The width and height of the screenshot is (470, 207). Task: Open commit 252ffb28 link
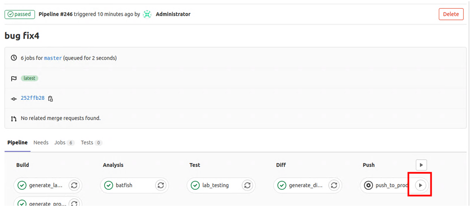[x=32, y=98]
